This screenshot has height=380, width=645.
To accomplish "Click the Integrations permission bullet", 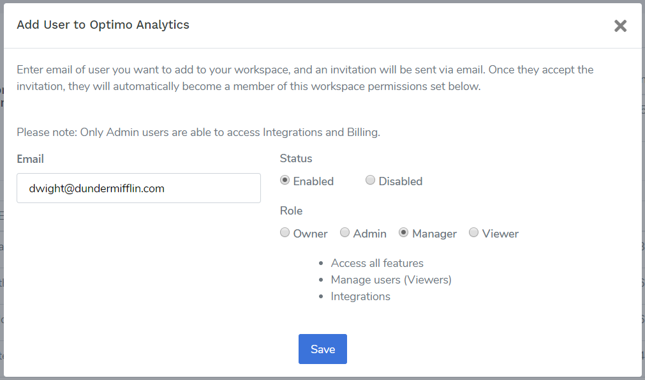I will click(x=360, y=296).
